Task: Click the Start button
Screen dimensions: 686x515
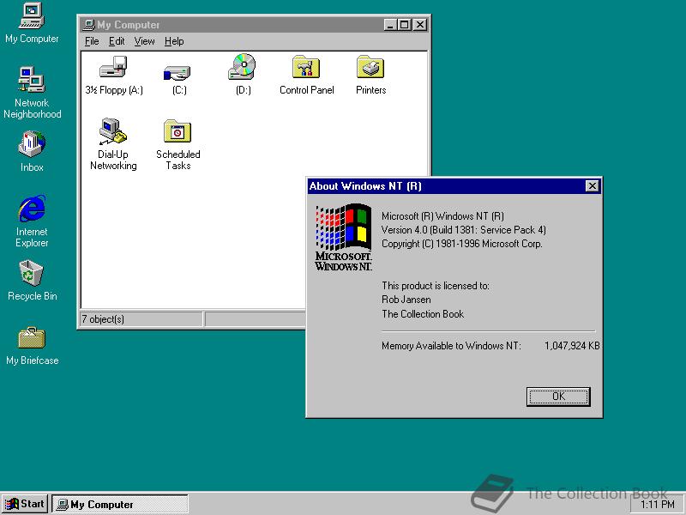Action: click(25, 504)
